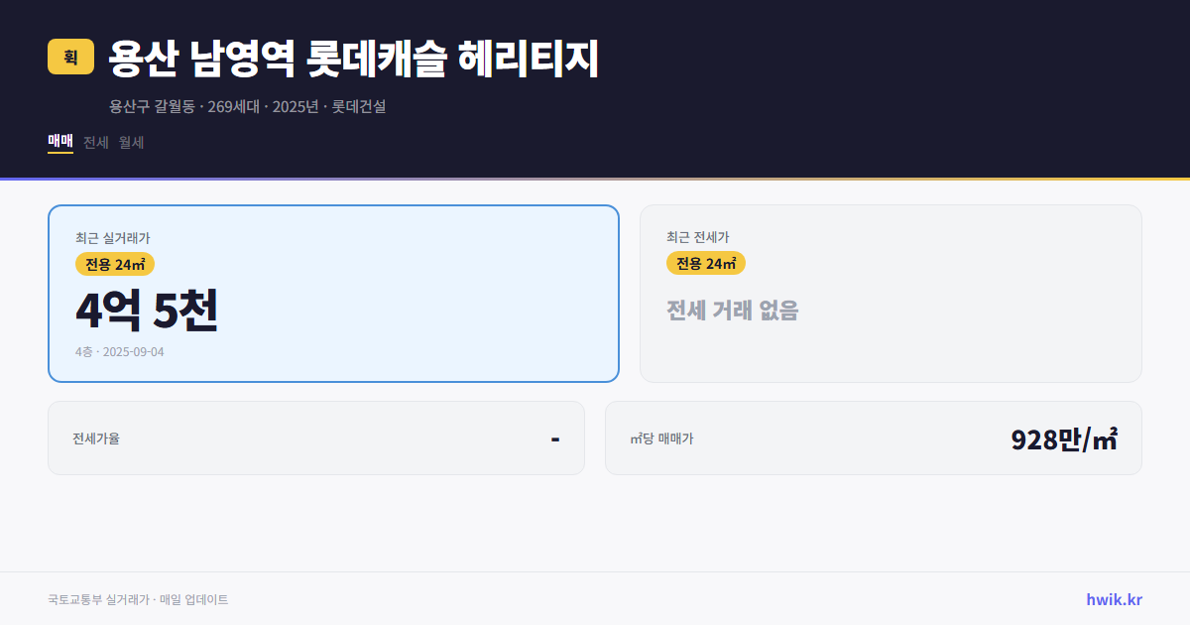The height and width of the screenshot is (625, 1190).
Task: Select the 전세 거래 없음 message
Action: [x=733, y=312]
